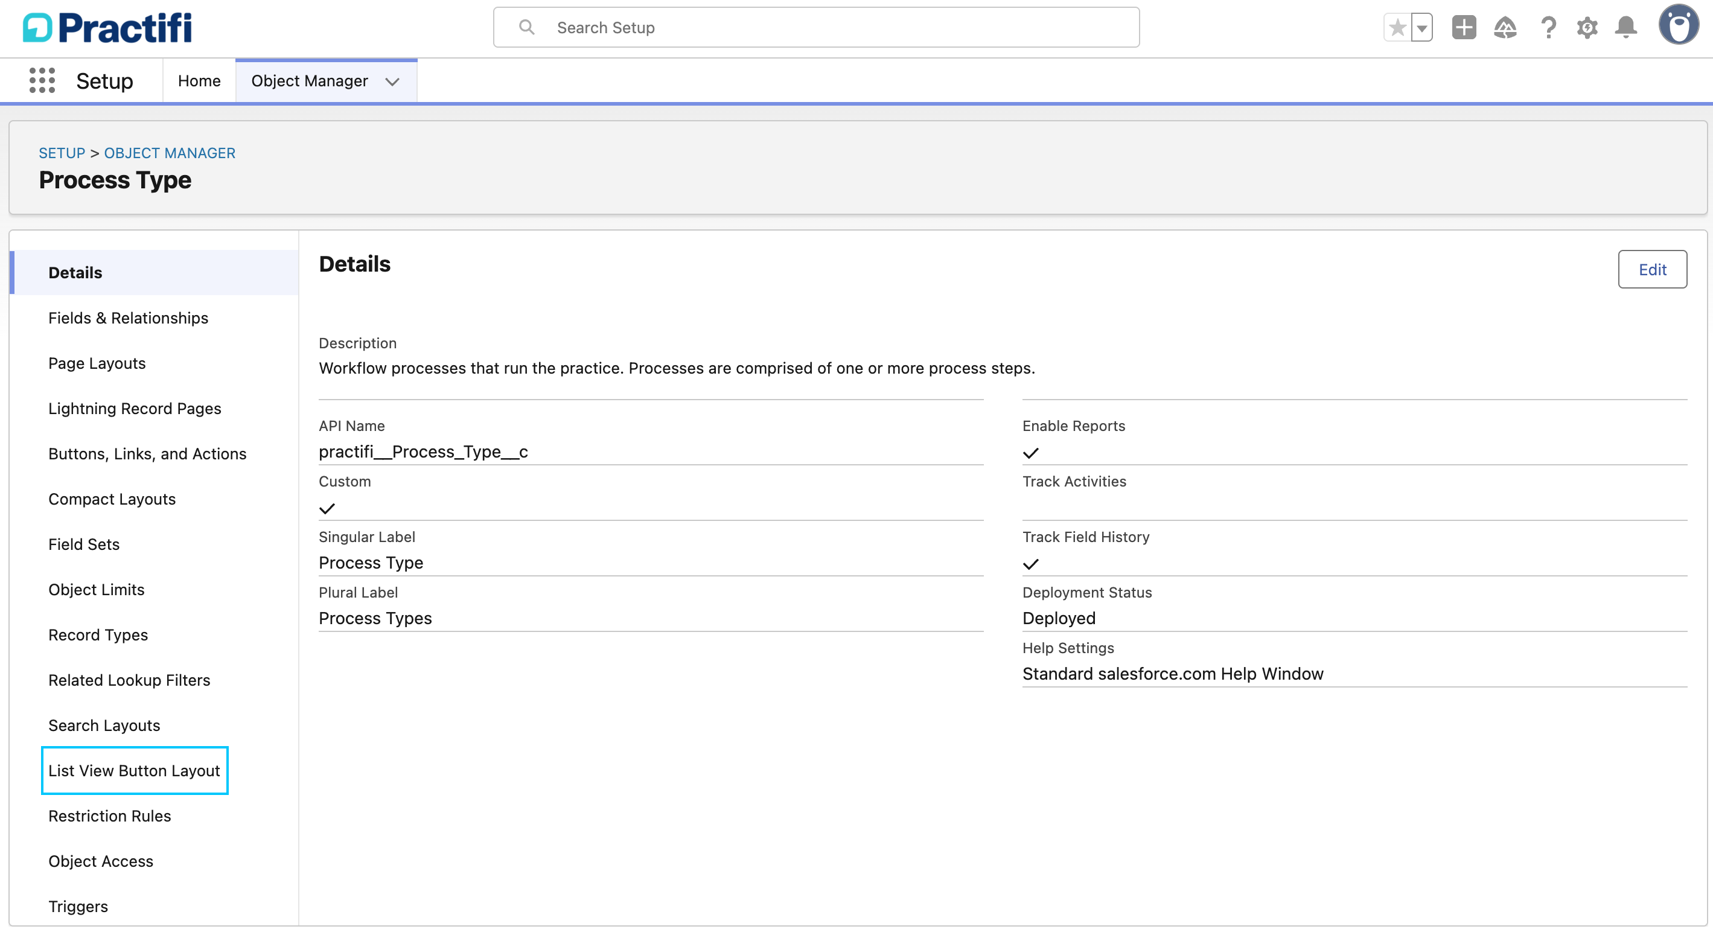The height and width of the screenshot is (932, 1713).
Task: Open the App Launcher grid icon
Action: click(42, 80)
